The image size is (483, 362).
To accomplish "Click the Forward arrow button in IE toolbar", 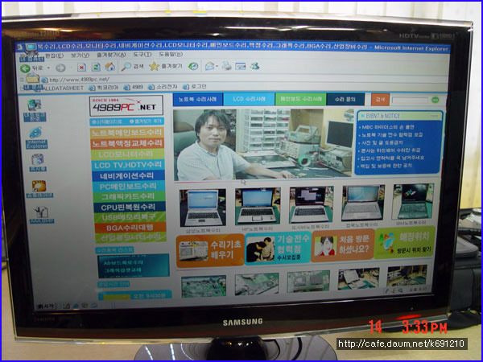I will 60,68.
